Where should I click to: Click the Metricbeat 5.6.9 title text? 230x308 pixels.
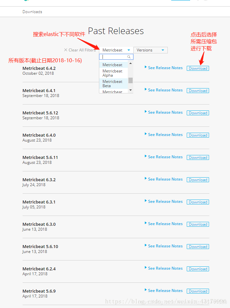pos(39,291)
